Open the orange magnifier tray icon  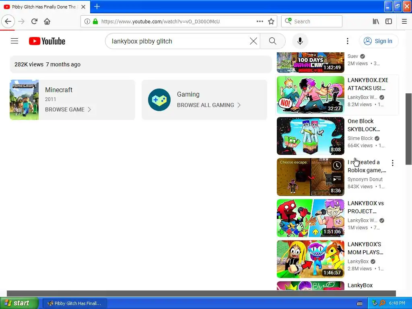pos(382,303)
